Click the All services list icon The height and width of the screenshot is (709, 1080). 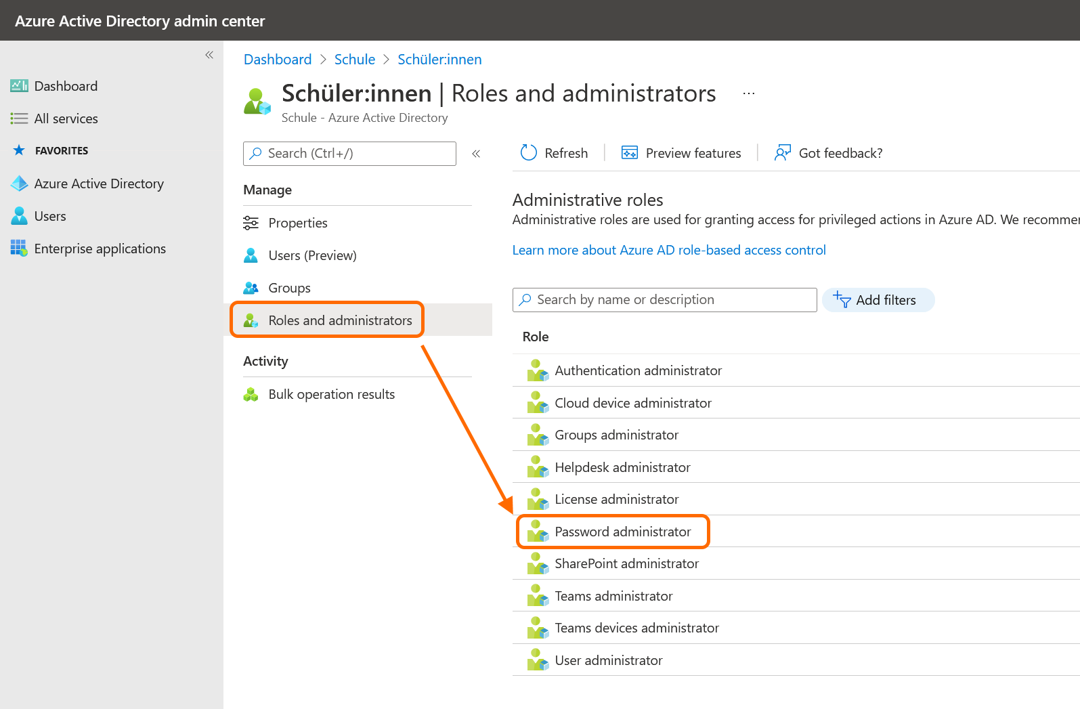point(19,119)
